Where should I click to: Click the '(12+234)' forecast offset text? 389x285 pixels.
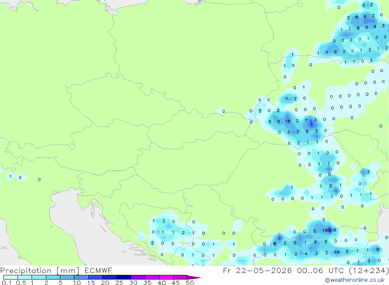(x=369, y=270)
